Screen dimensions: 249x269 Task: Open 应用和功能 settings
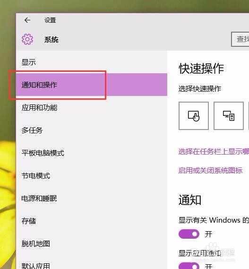[92, 108]
